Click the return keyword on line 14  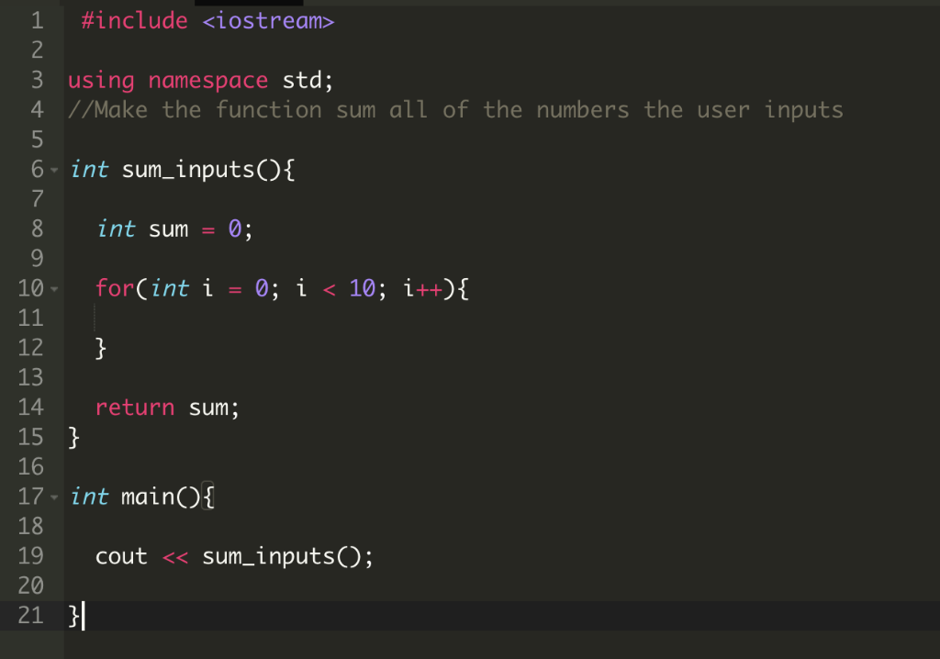coord(135,407)
